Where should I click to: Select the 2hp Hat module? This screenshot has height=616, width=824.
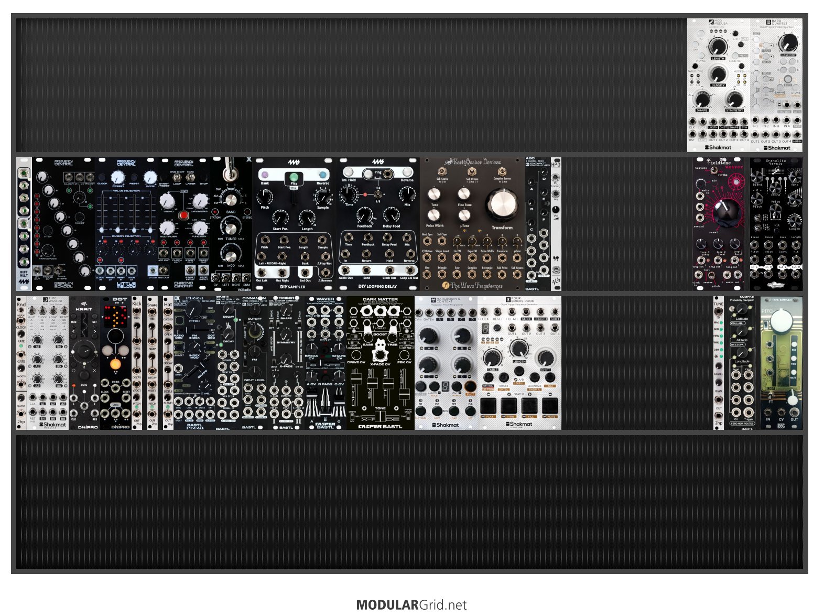[168, 363]
